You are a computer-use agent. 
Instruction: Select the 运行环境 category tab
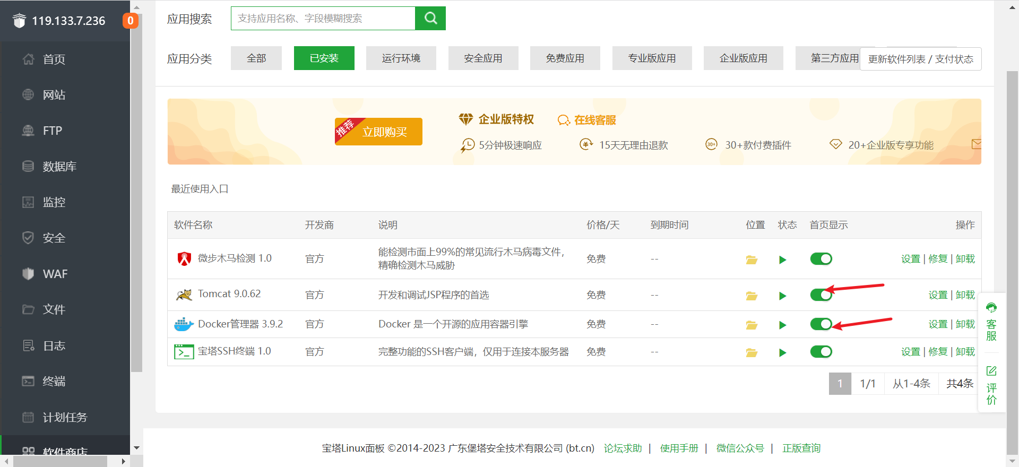tap(401, 58)
